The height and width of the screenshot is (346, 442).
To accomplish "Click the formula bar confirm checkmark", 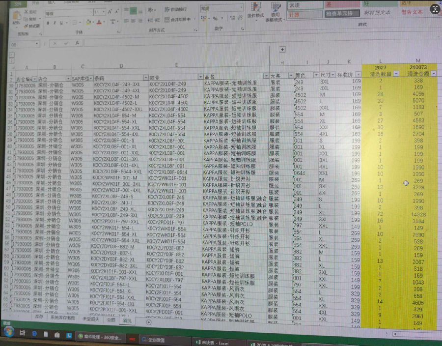I will 66,43.
